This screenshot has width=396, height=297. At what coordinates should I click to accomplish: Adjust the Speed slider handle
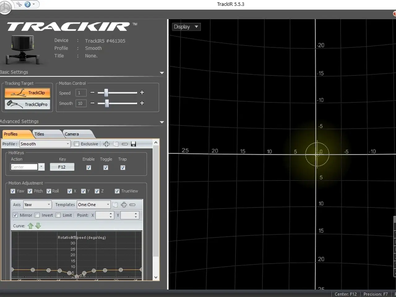pyautogui.click(x=106, y=93)
